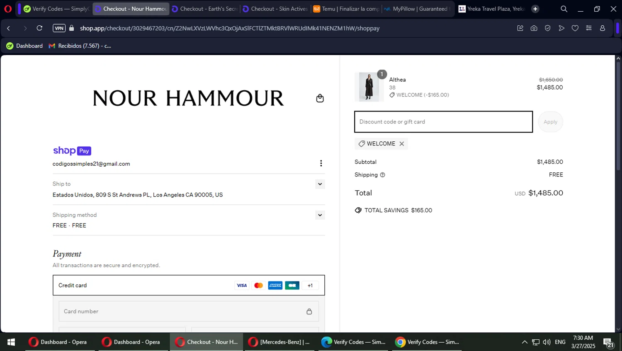Take a snapshot with camera icon
Viewport: 622px width, 351px height.
[x=534, y=28]
